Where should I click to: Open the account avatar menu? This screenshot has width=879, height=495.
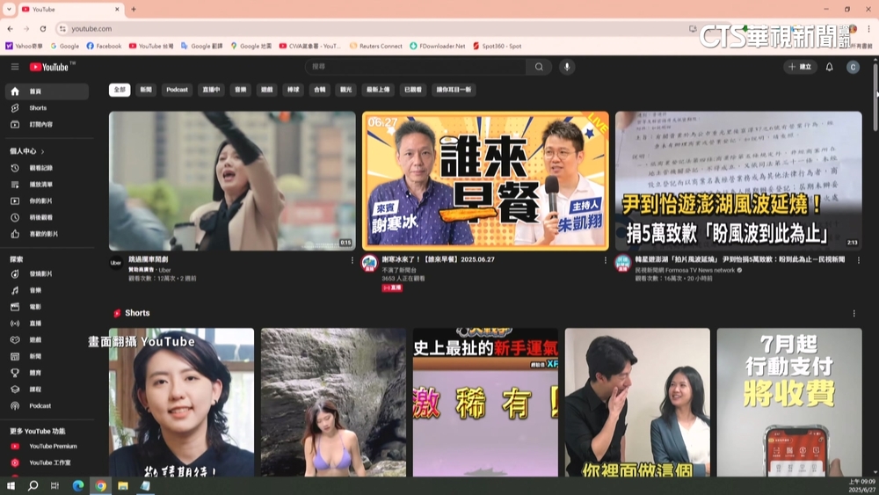tap(853, 67)
